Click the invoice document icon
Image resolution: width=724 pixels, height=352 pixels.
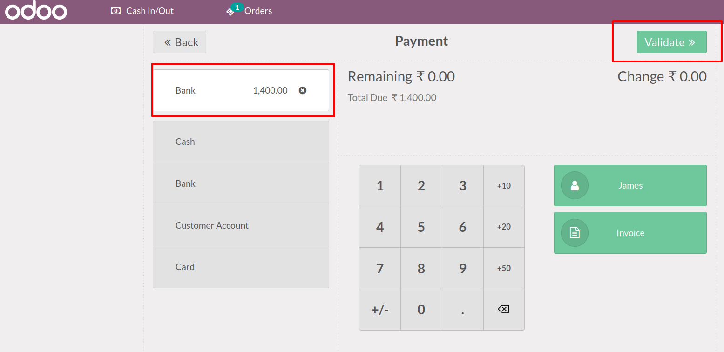point(575,233)
